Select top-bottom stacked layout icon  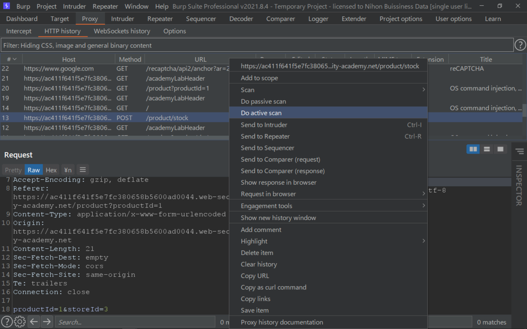point(487,149)
